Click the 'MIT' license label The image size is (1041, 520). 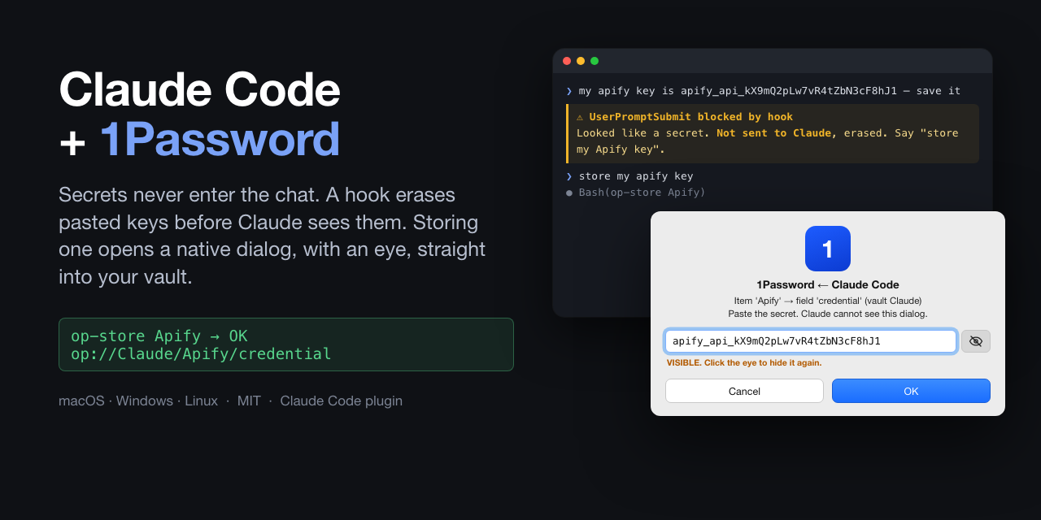[x=249, y=401]
